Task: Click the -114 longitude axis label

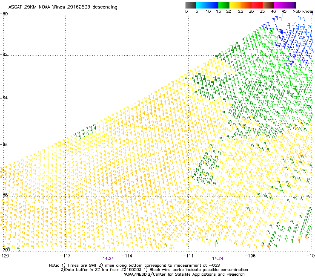Action: point(127,256)
